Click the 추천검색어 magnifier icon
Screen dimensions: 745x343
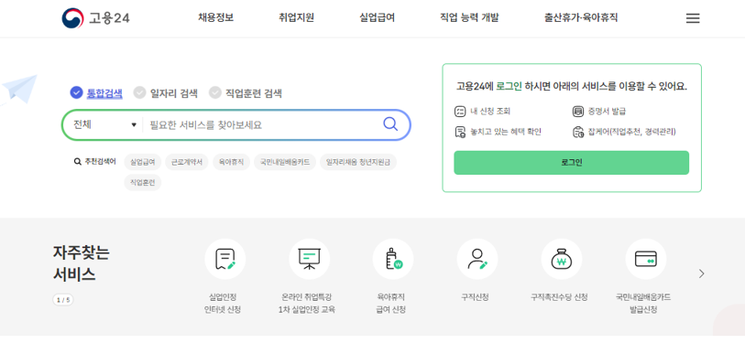[78, 162]
